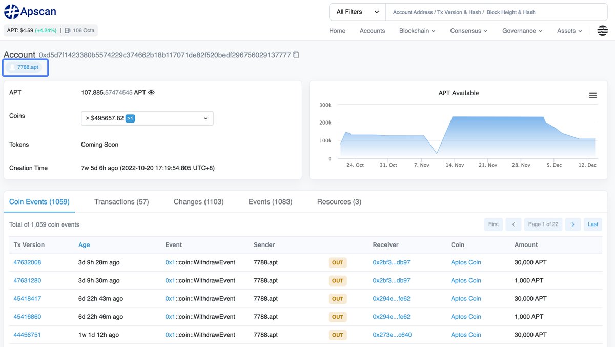
Task: Click the 7788.apt name badge
Action: coord(24,67)
